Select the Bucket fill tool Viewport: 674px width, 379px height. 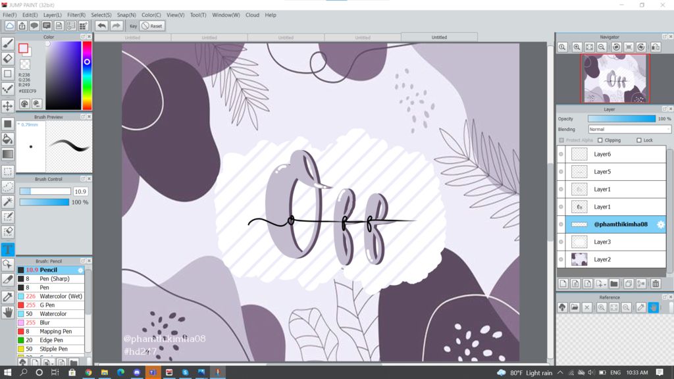coord(8,139)
